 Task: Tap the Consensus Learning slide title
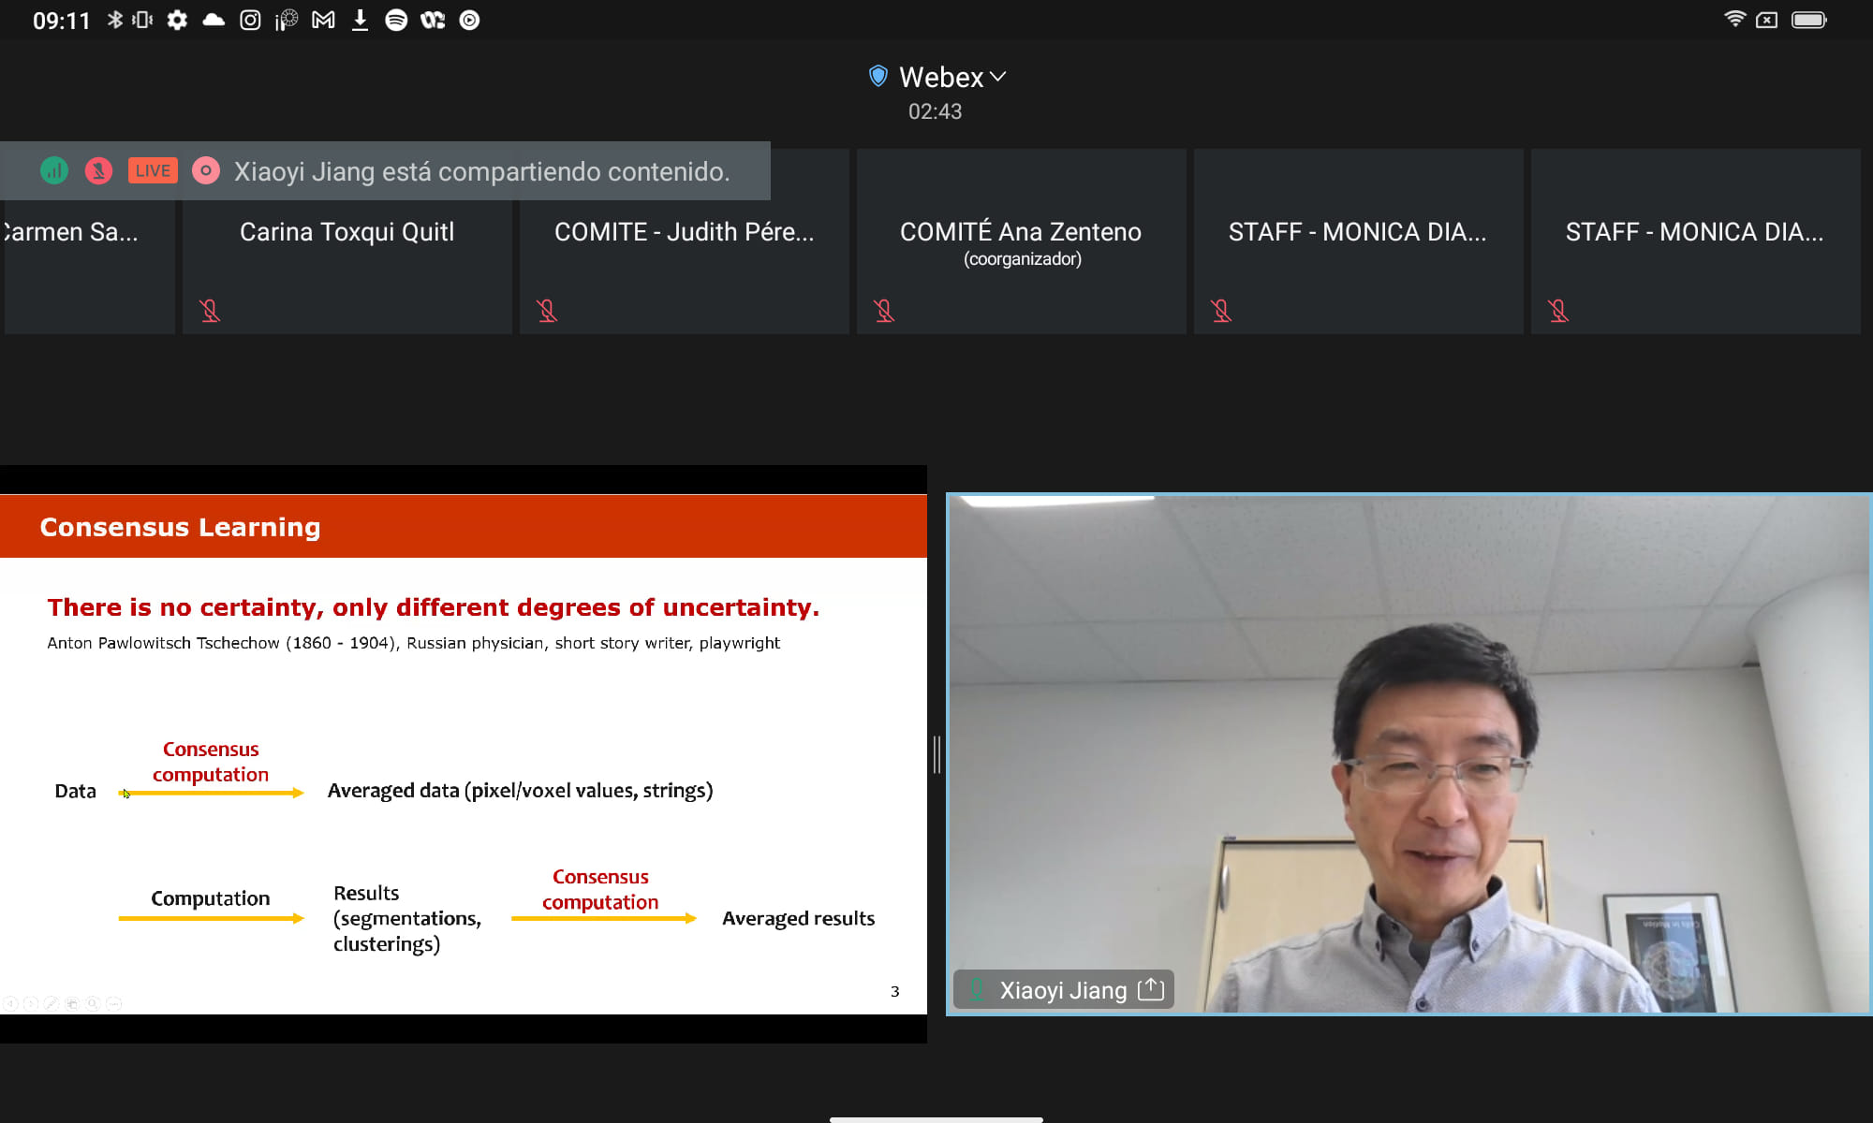(x=180, y=527)
